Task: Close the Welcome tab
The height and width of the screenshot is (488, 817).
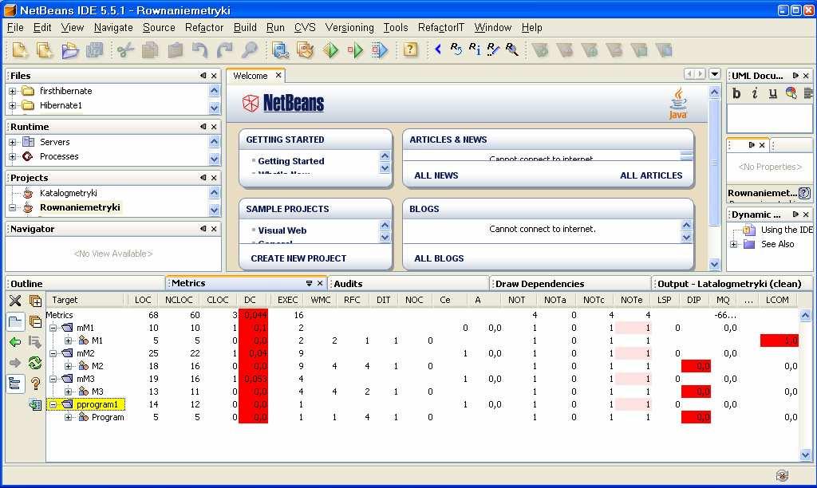Action: point(278,76)
